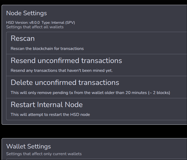This screenshot has width=187, height=160.
Task: Click the Wallet Settings panel title
Action: point(28,146)
